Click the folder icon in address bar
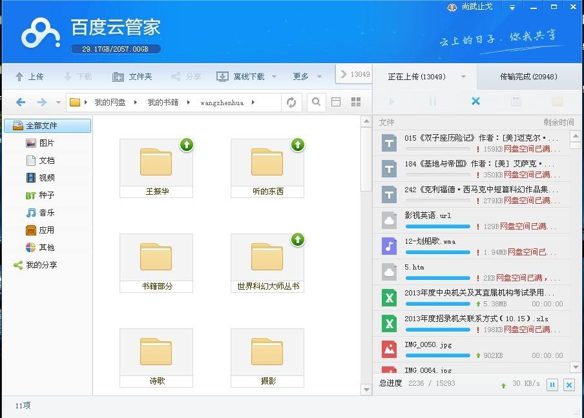 coord(75,102)
